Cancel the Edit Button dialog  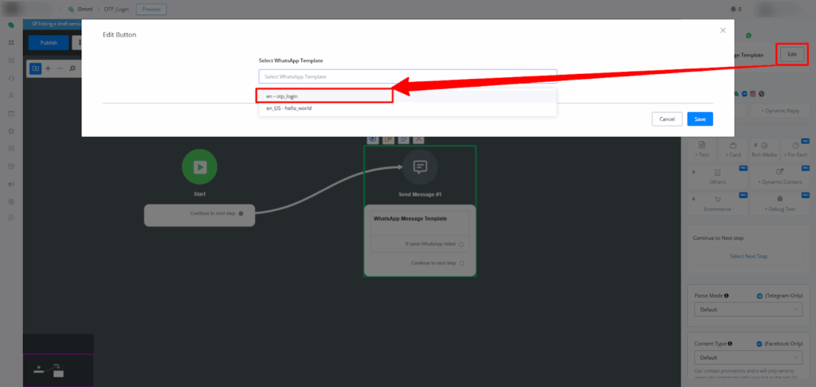pos(667,119)
